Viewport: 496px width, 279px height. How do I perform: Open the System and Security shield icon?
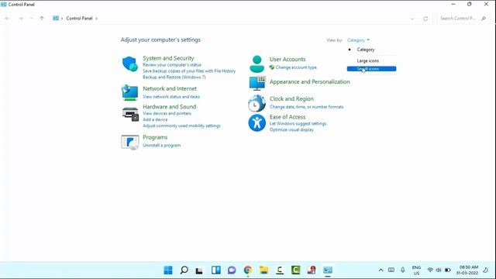[130, 64]
